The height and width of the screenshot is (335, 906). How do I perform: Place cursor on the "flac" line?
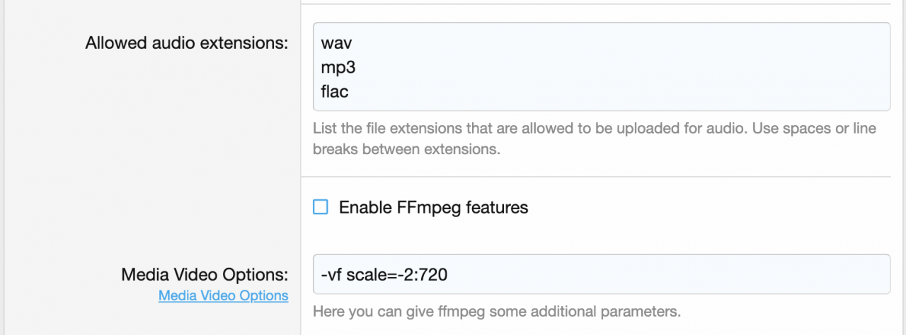tap(335, 91)
